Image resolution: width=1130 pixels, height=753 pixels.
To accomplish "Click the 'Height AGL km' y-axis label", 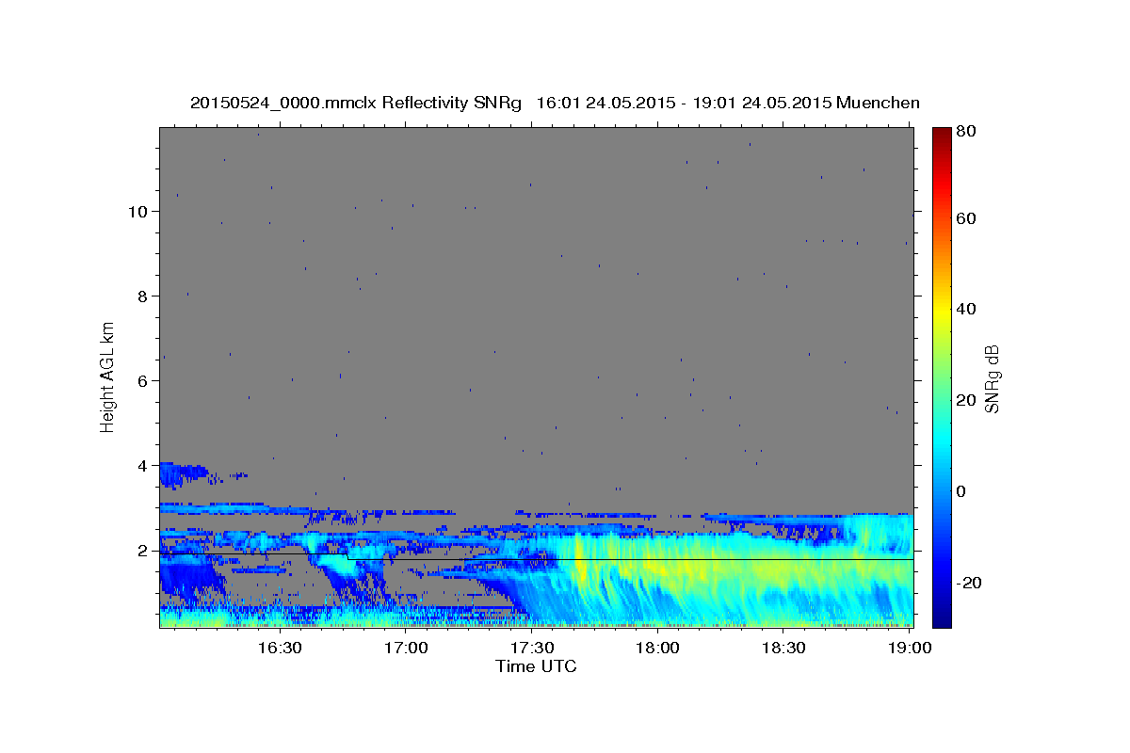I will click(107, 376).
